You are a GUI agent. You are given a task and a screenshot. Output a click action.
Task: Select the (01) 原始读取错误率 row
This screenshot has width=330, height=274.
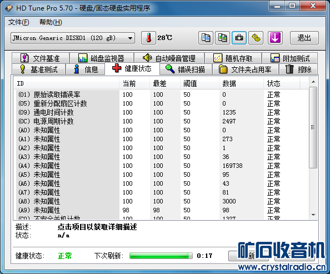click(x=161, y=94)
